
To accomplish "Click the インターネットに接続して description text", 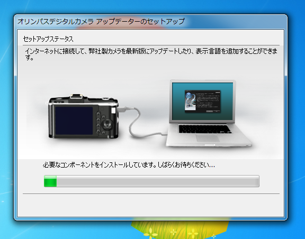I will (x=151, y=54).
